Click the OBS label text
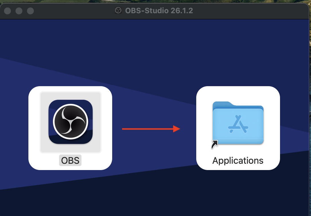Viewport: 311px width, 216px height. pos(70,160)
